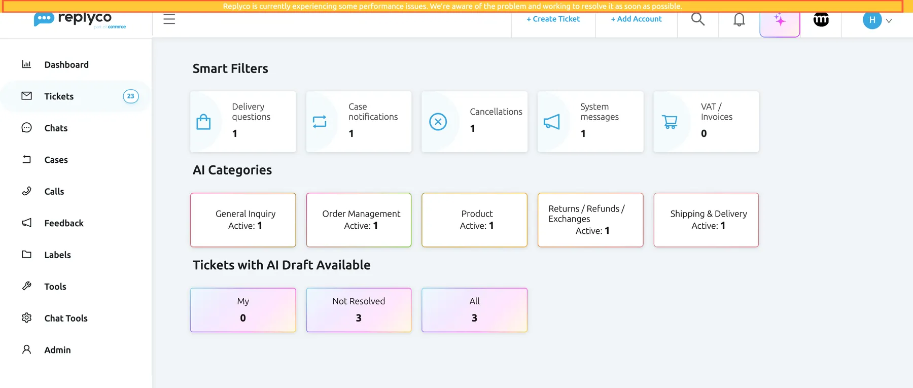This screenshot has height=388, width=913.
Task: Open the search magnifier
Action: pos(698,19)
